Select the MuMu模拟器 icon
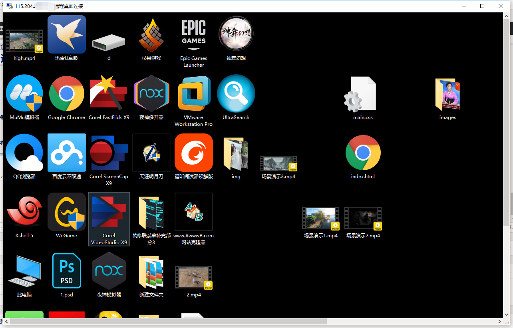Viewport: 513px width, 328px height. [24, 93]
